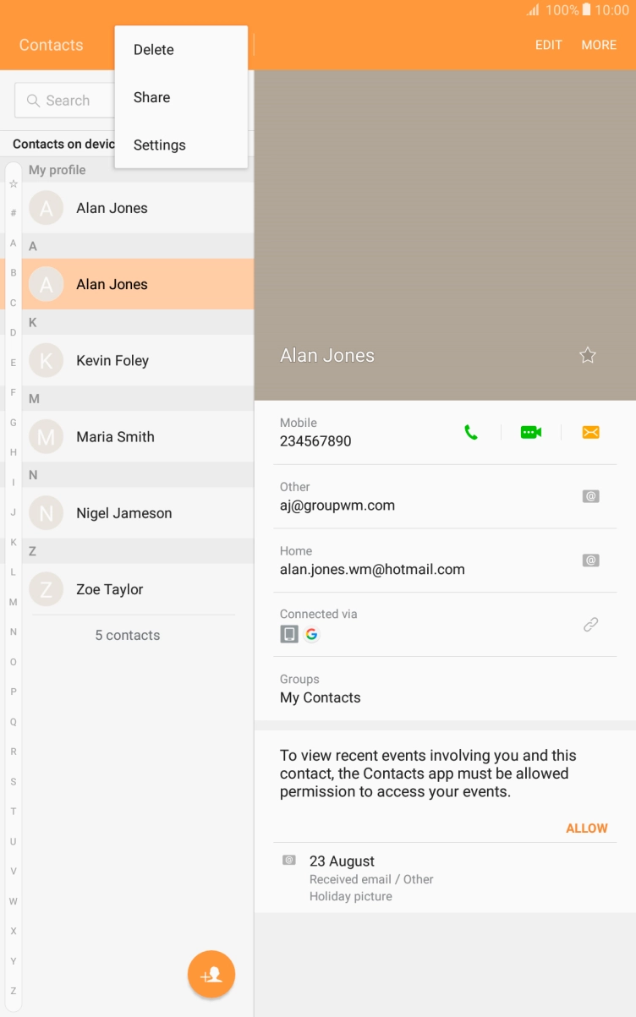
Task: Start video call with green camera icon
Action: tap(530, 432)
